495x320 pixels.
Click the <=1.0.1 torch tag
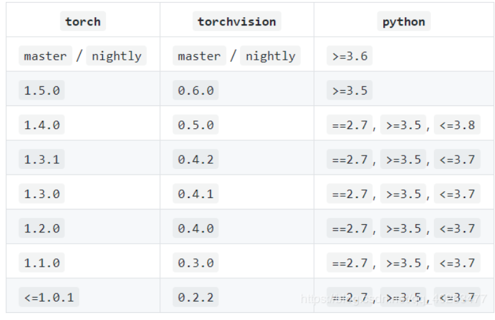[x=49, y=297]
